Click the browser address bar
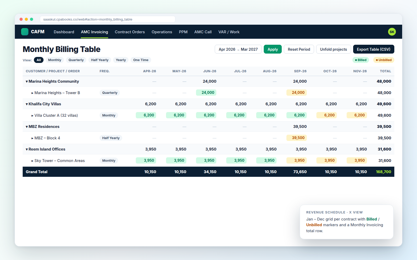 pos(108,19)
